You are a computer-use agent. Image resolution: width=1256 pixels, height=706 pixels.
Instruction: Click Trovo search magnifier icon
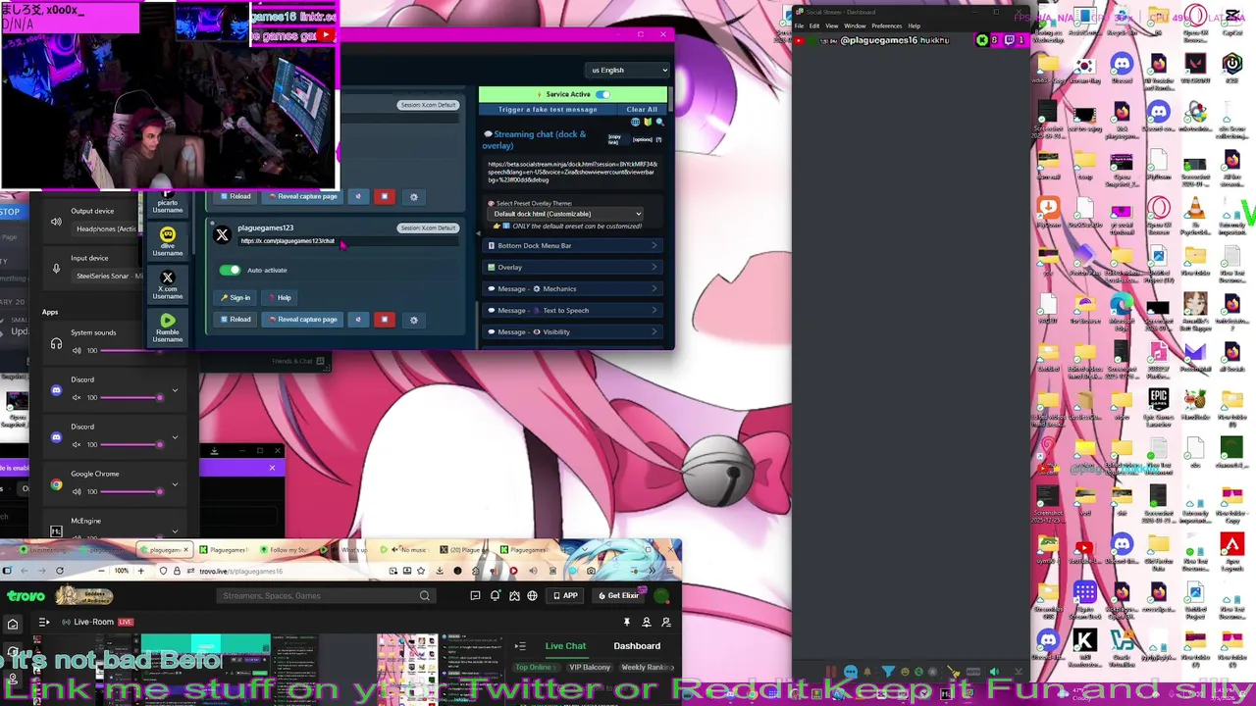pos(424,595)
